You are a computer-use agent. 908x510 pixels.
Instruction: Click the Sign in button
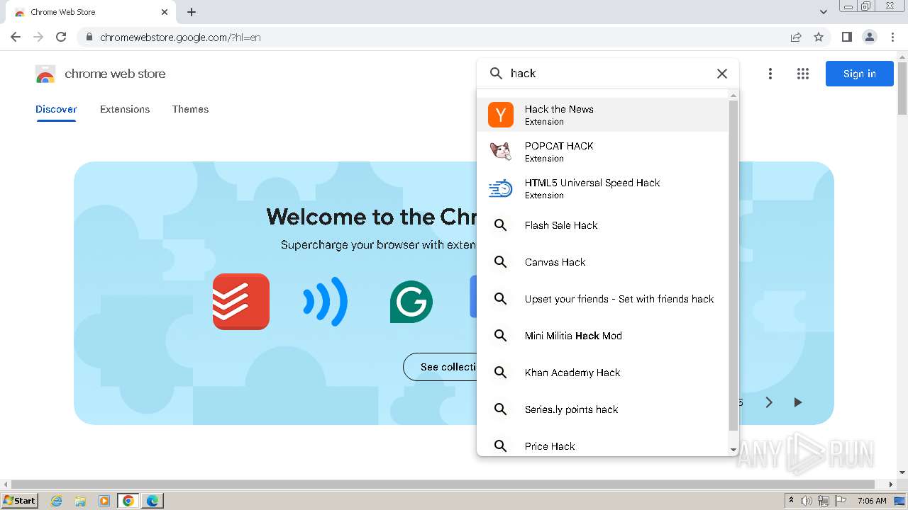(860, 74)
